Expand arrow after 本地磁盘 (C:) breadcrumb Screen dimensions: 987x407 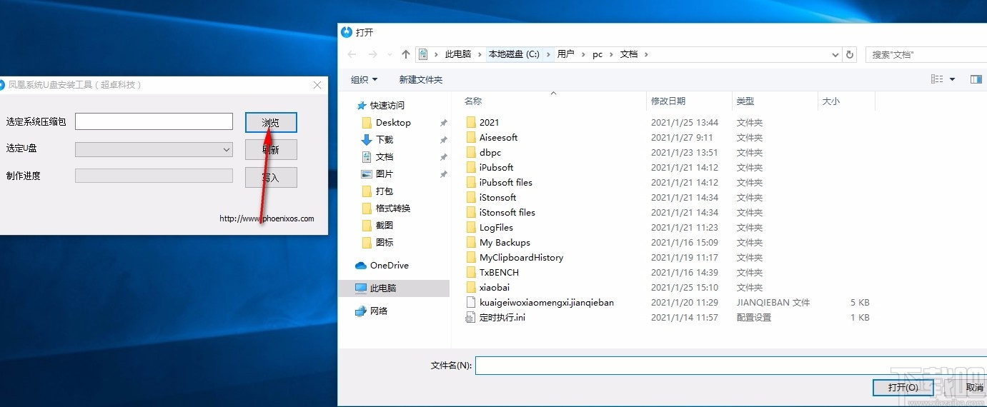pyautogui.click(x=548, y=54)
